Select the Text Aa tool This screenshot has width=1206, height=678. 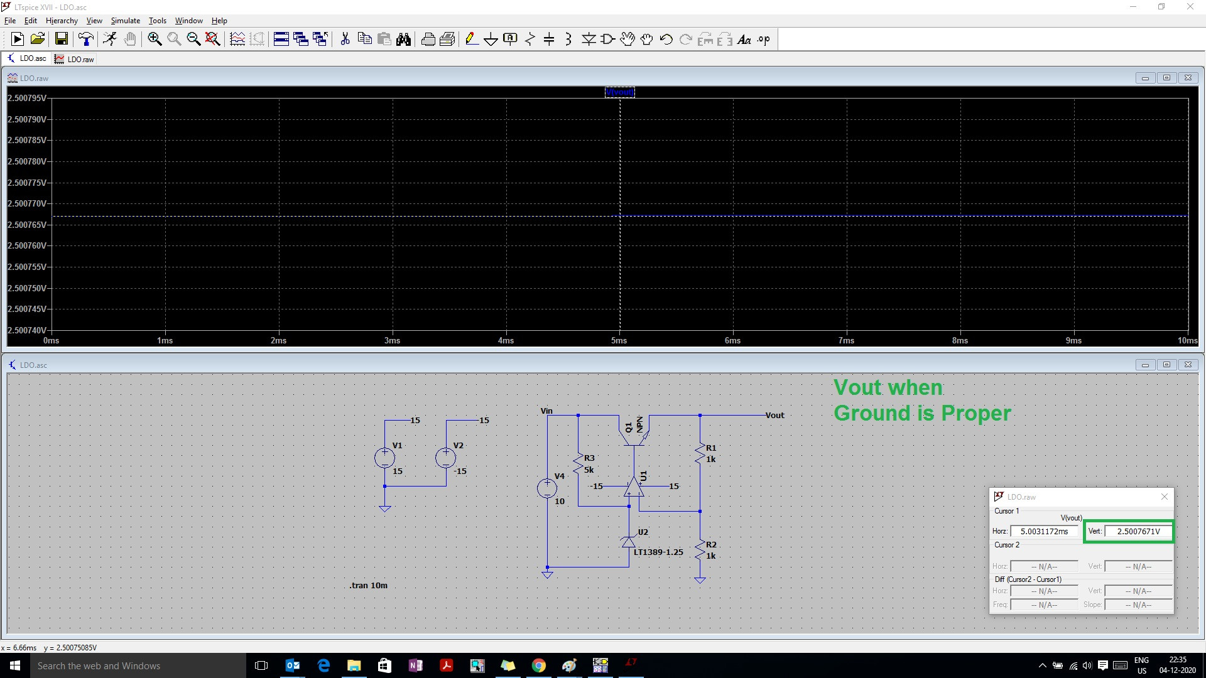(x=744, y=40)
